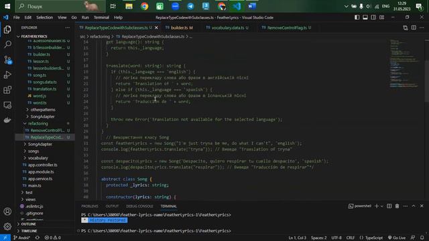Open terminal panel more actions ellipsis
The image size is (429, 241).
[405, 206]
